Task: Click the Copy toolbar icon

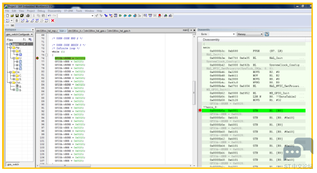Action: coord(39,15)
